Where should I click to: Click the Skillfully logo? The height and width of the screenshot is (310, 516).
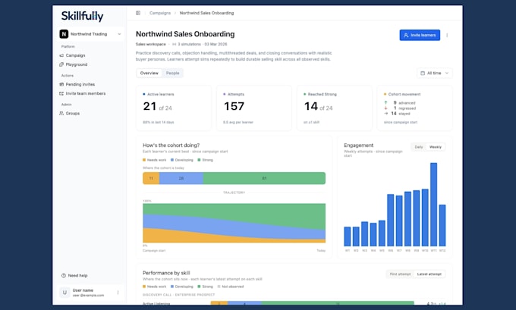point(82,16)
